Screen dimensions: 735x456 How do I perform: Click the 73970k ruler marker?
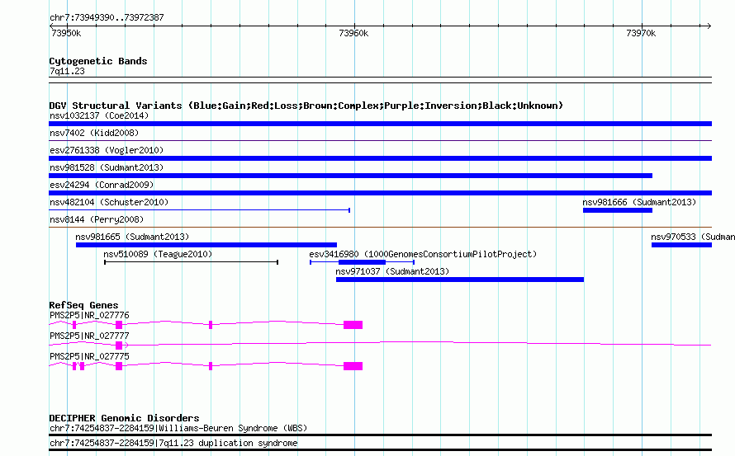pos(642,28)
